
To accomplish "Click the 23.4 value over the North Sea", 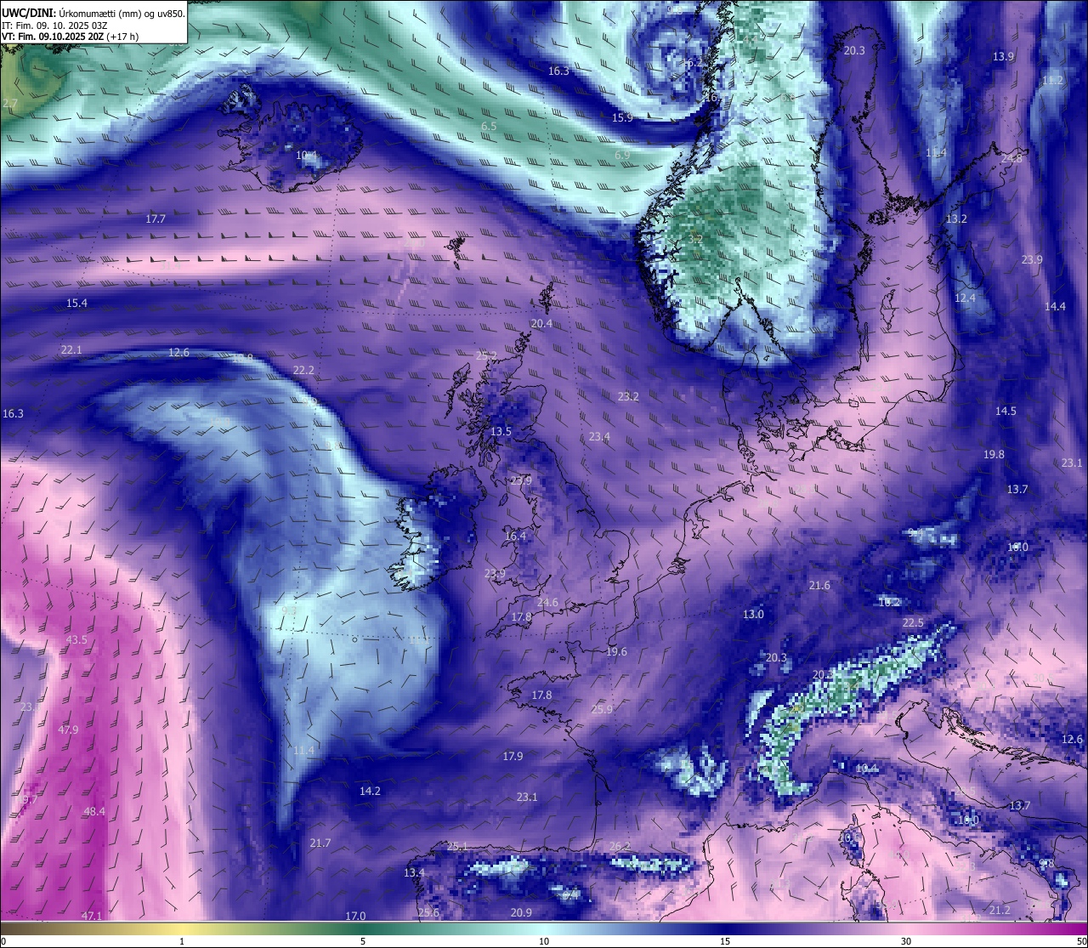I will pos(599,436).
